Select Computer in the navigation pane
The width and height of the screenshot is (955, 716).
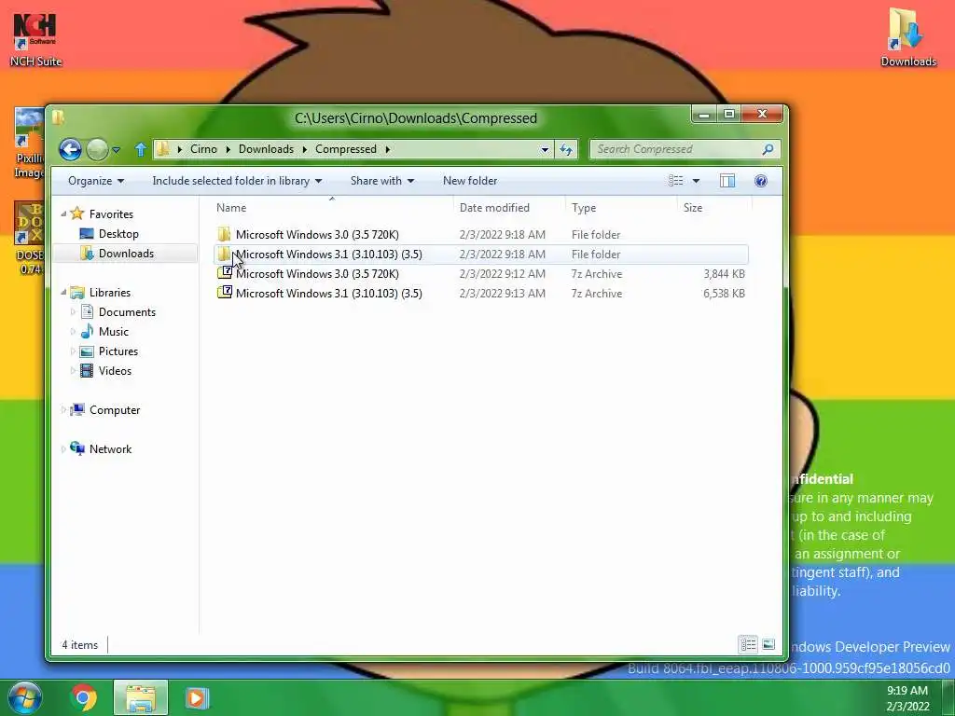click(115, 410)
